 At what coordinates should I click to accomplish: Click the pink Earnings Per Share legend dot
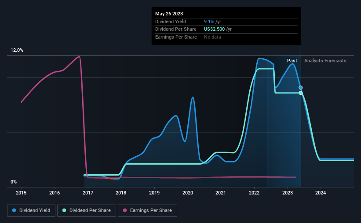[125, 210]
